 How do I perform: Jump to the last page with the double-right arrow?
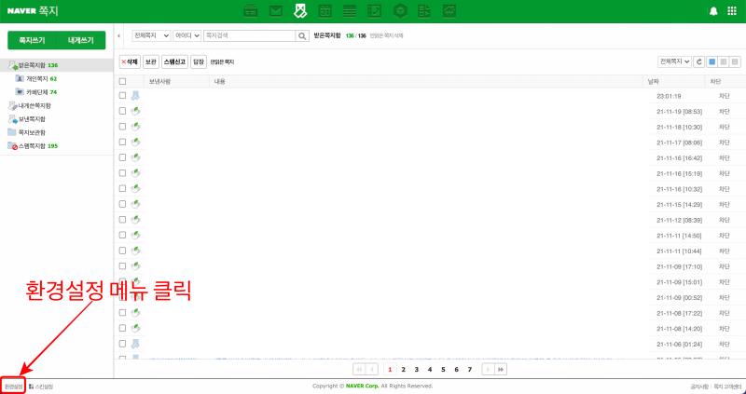click(501, 369)
